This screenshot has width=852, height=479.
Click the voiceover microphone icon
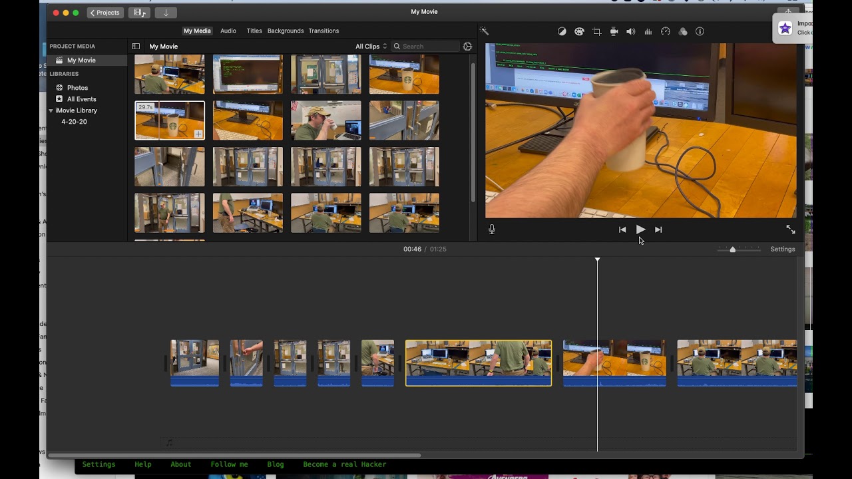point(492,230)
